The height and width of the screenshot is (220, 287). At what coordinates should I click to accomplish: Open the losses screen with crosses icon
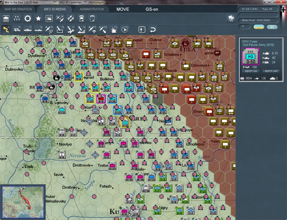17,19
